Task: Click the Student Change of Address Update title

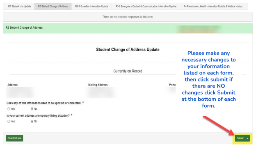Action: click(x=128, y=50)
